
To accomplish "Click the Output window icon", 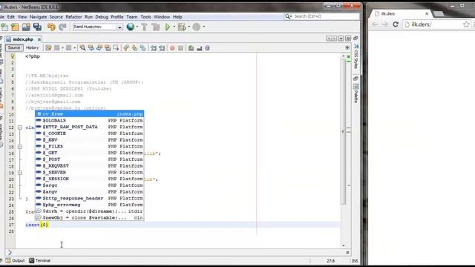I will [8, 260].
